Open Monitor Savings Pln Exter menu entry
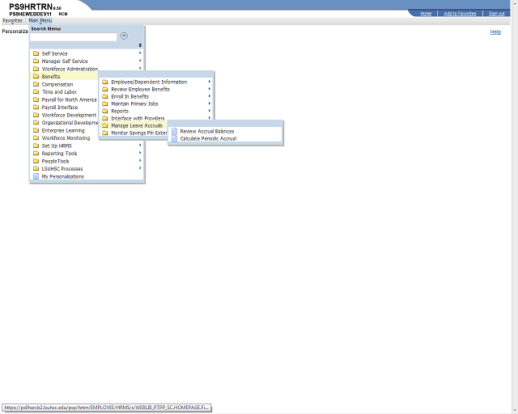 point(138,133)
